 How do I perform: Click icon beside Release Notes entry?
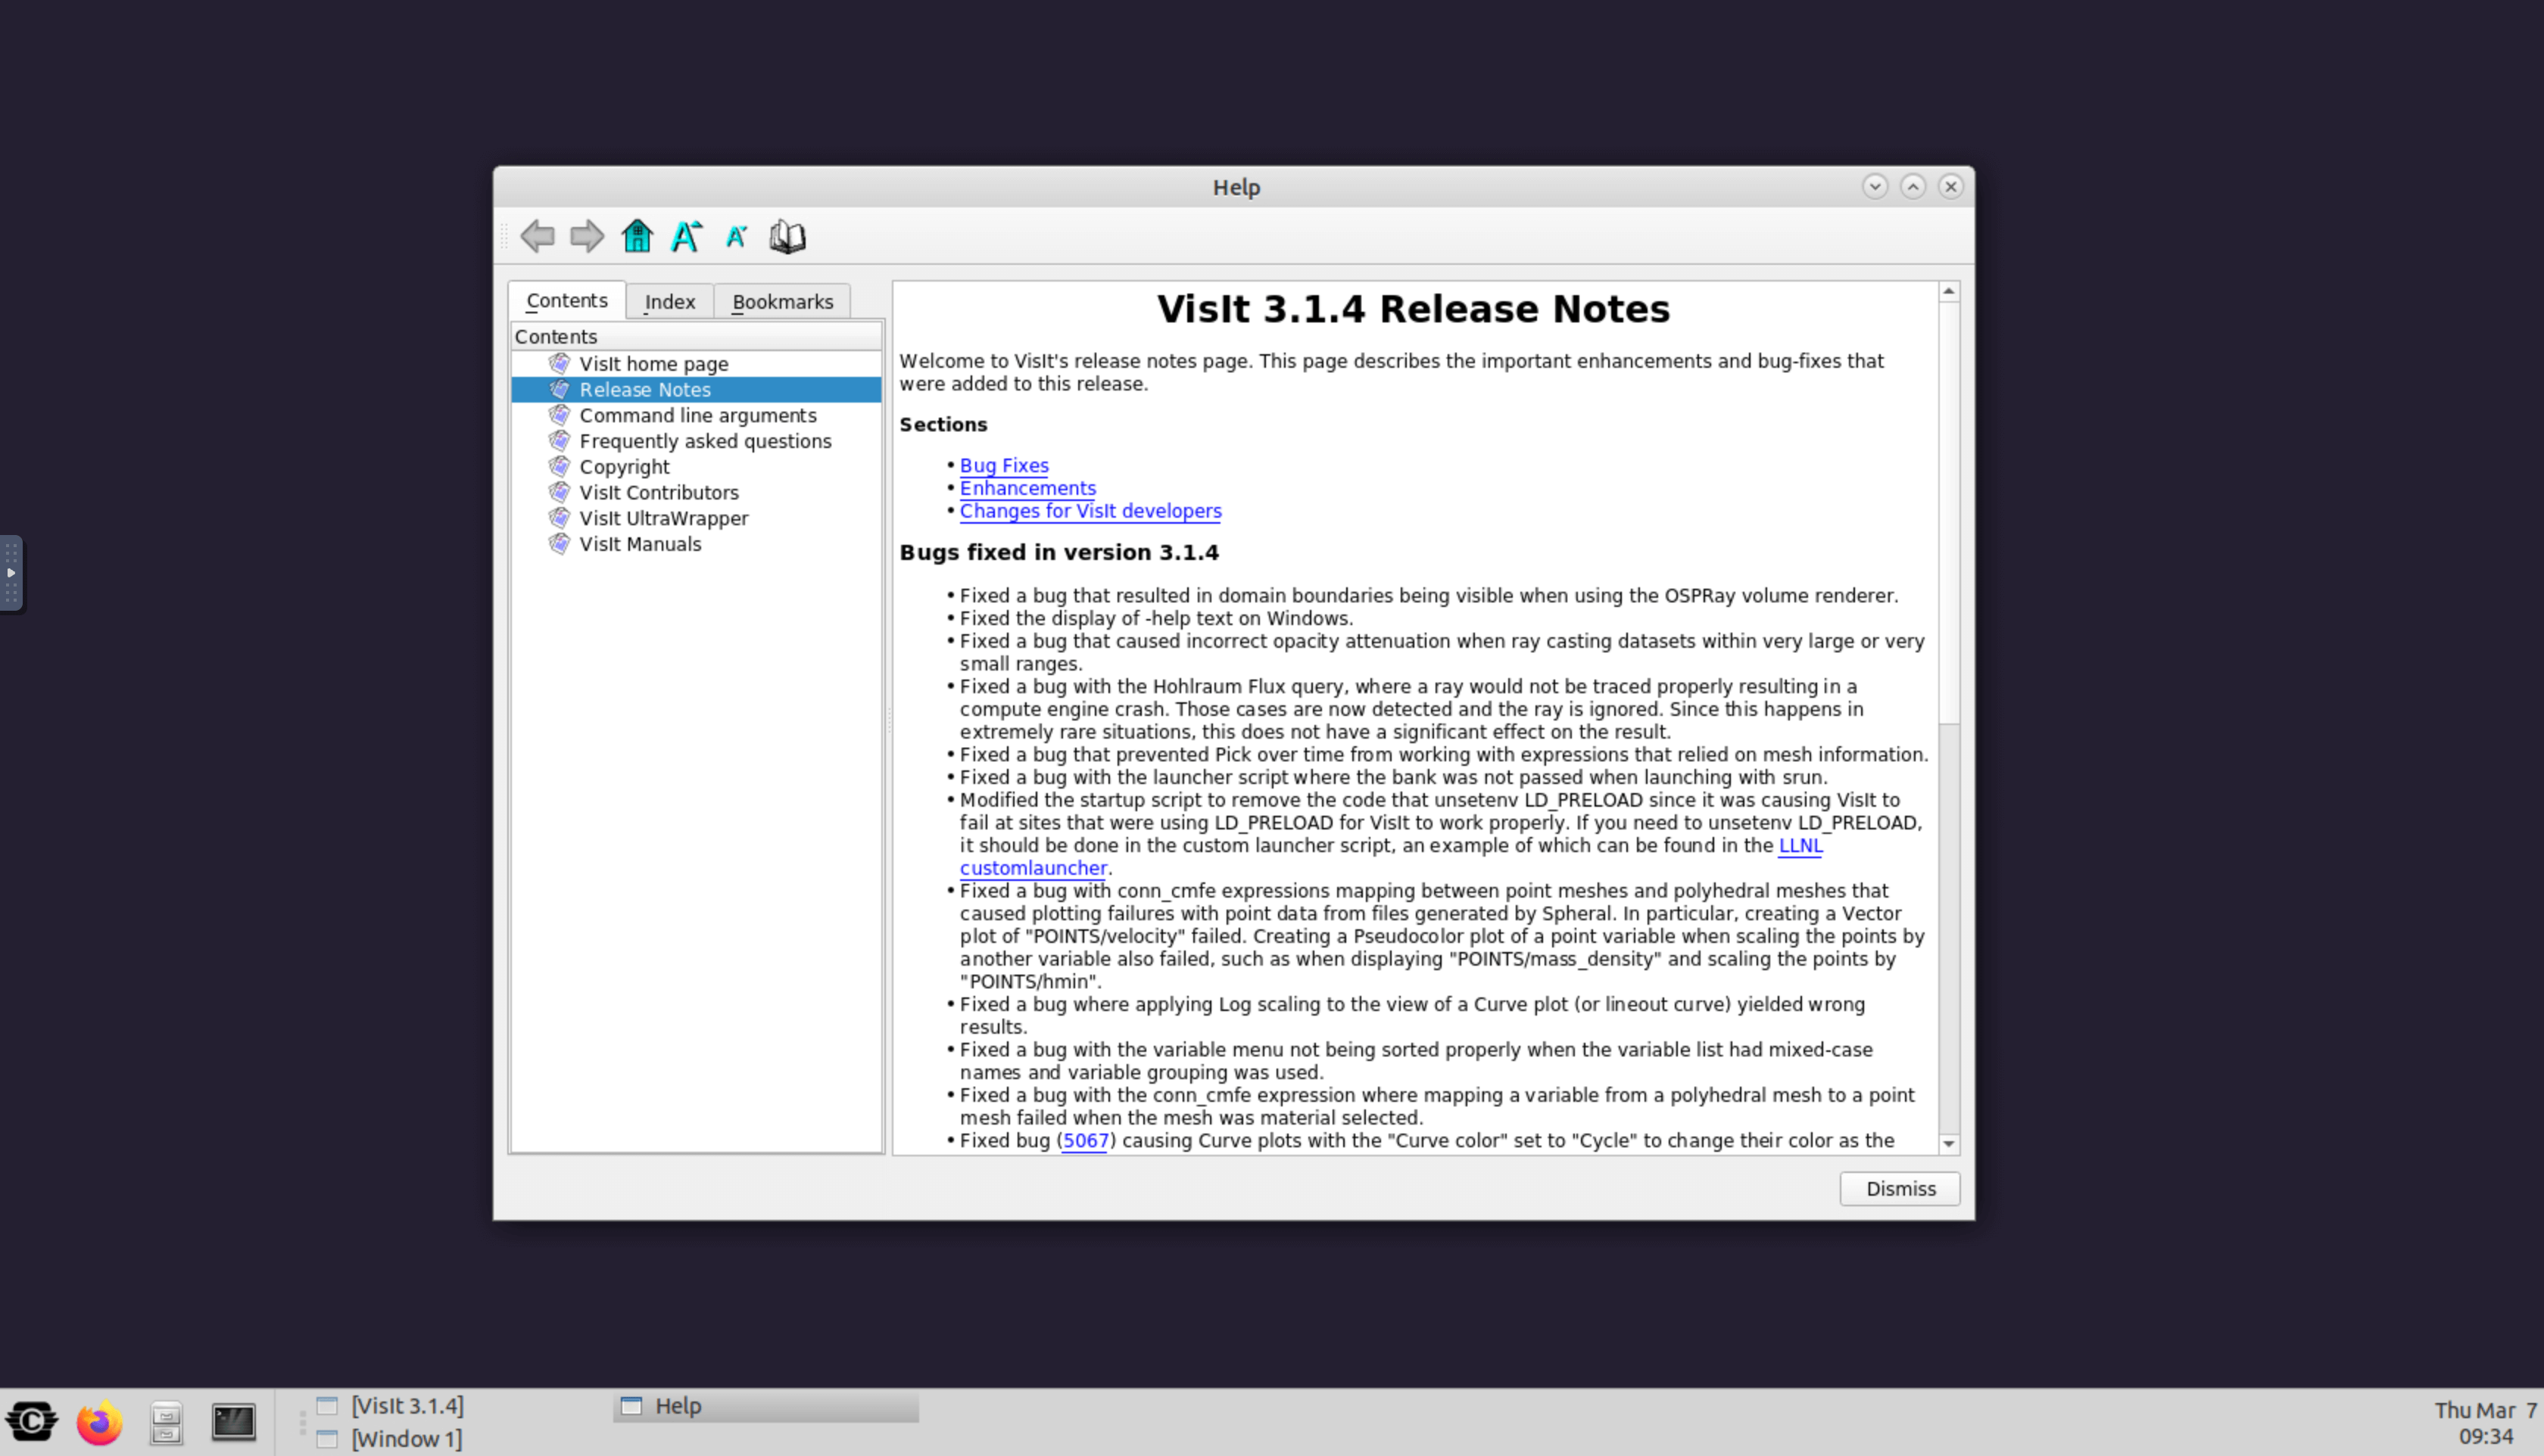pos(560,389)
